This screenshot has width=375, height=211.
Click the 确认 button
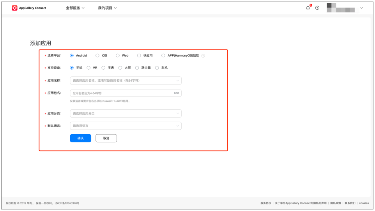(x=80, y=138)
